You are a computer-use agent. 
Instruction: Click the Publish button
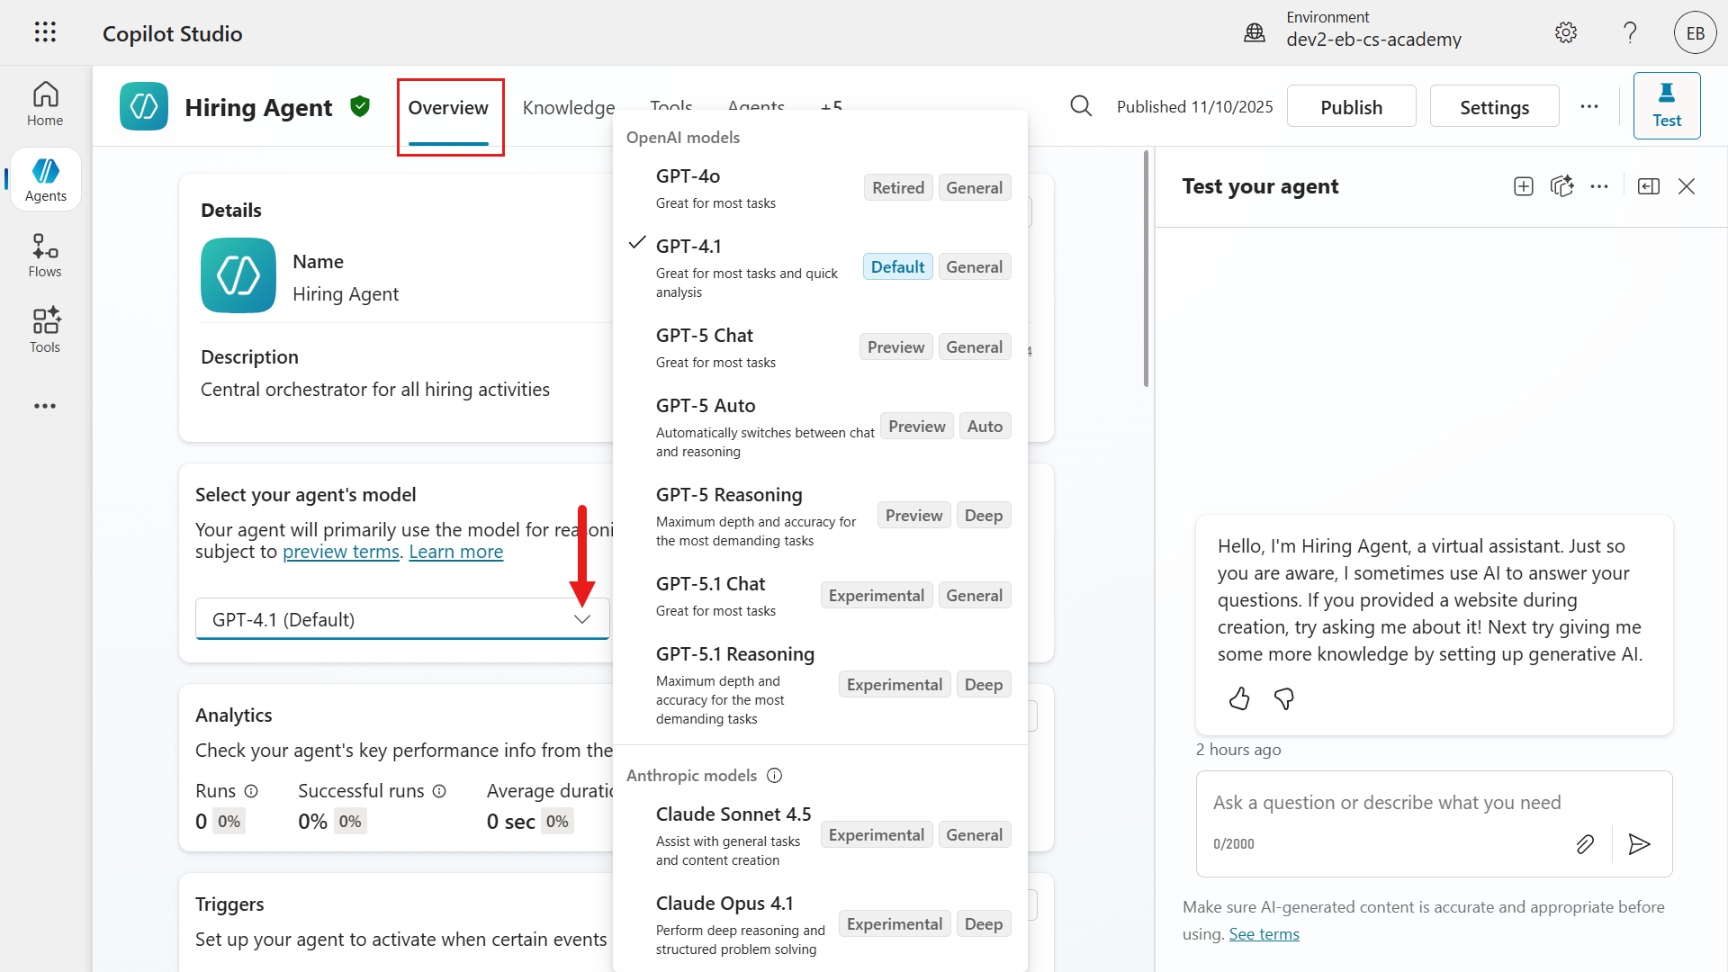click(x=1351, y=107)
